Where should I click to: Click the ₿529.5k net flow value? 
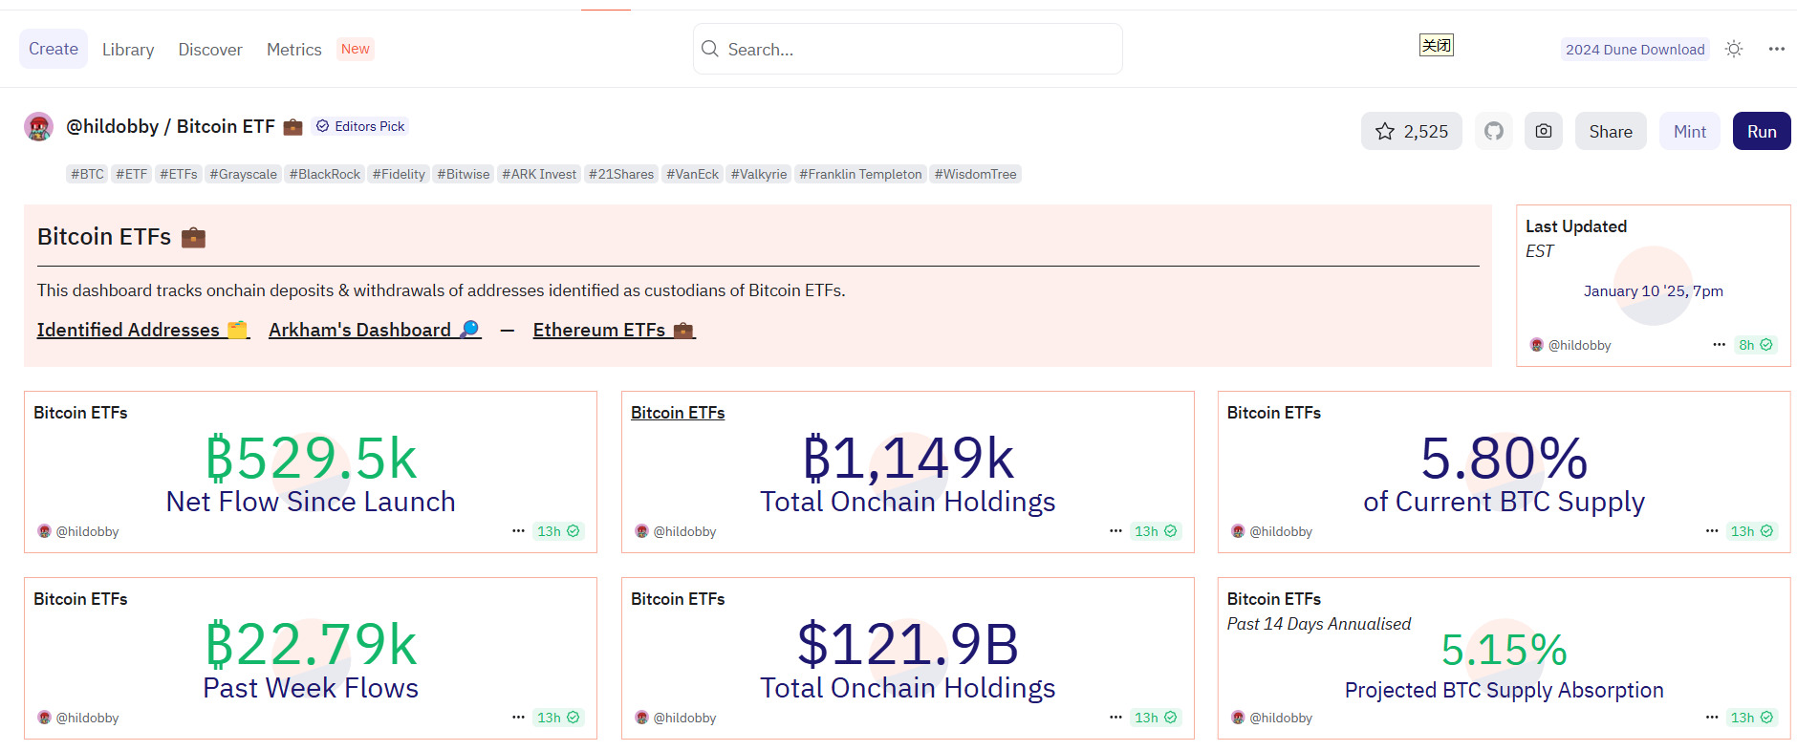pos(311,459)
